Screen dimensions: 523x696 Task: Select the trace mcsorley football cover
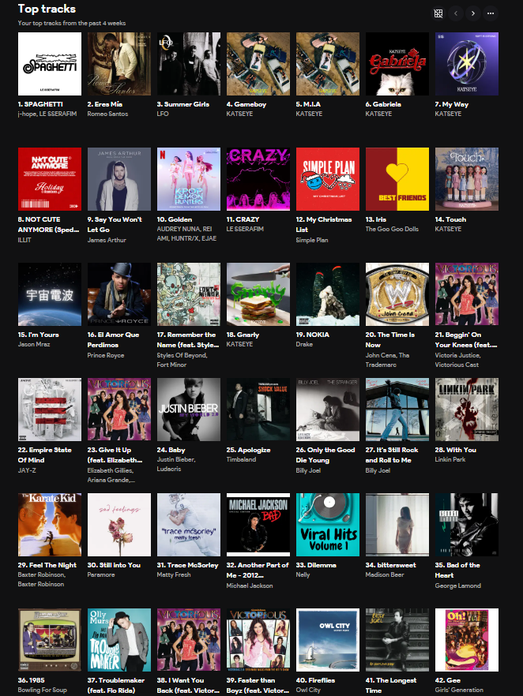click(188, 525)
